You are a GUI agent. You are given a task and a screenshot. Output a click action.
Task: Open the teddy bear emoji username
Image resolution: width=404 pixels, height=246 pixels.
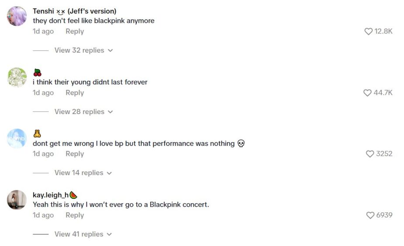[x=37, y=134]
